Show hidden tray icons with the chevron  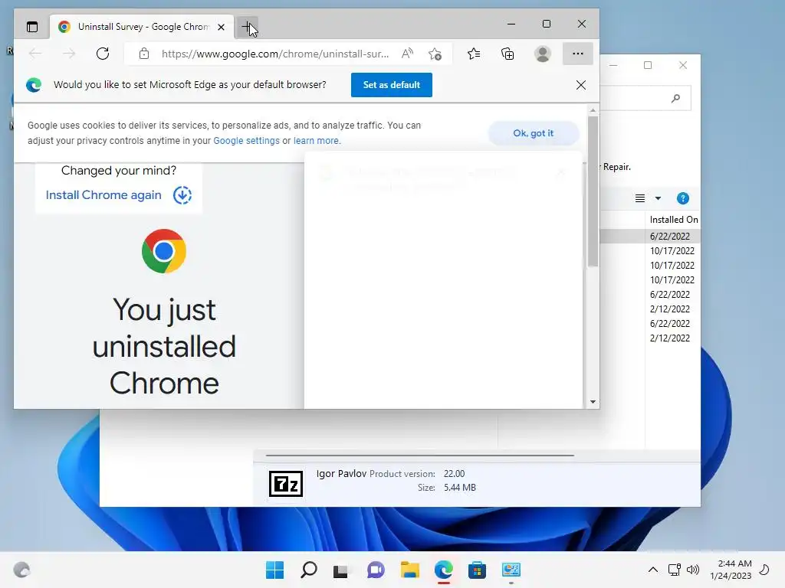653,570
